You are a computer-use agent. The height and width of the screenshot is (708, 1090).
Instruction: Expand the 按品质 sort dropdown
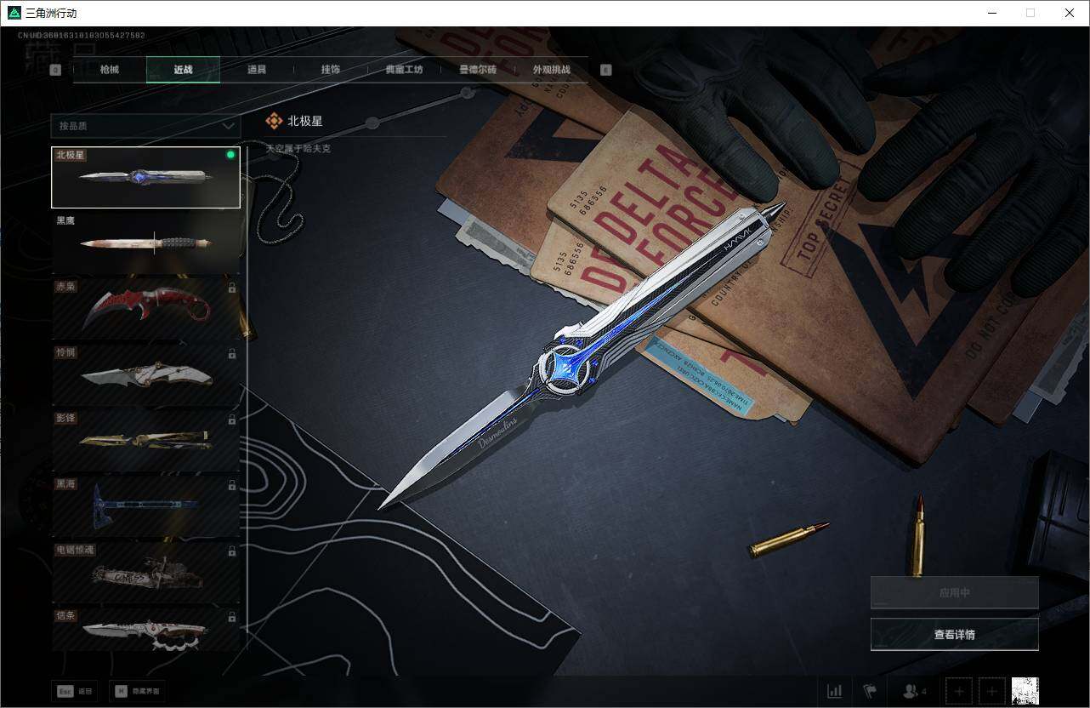[145, 126]
